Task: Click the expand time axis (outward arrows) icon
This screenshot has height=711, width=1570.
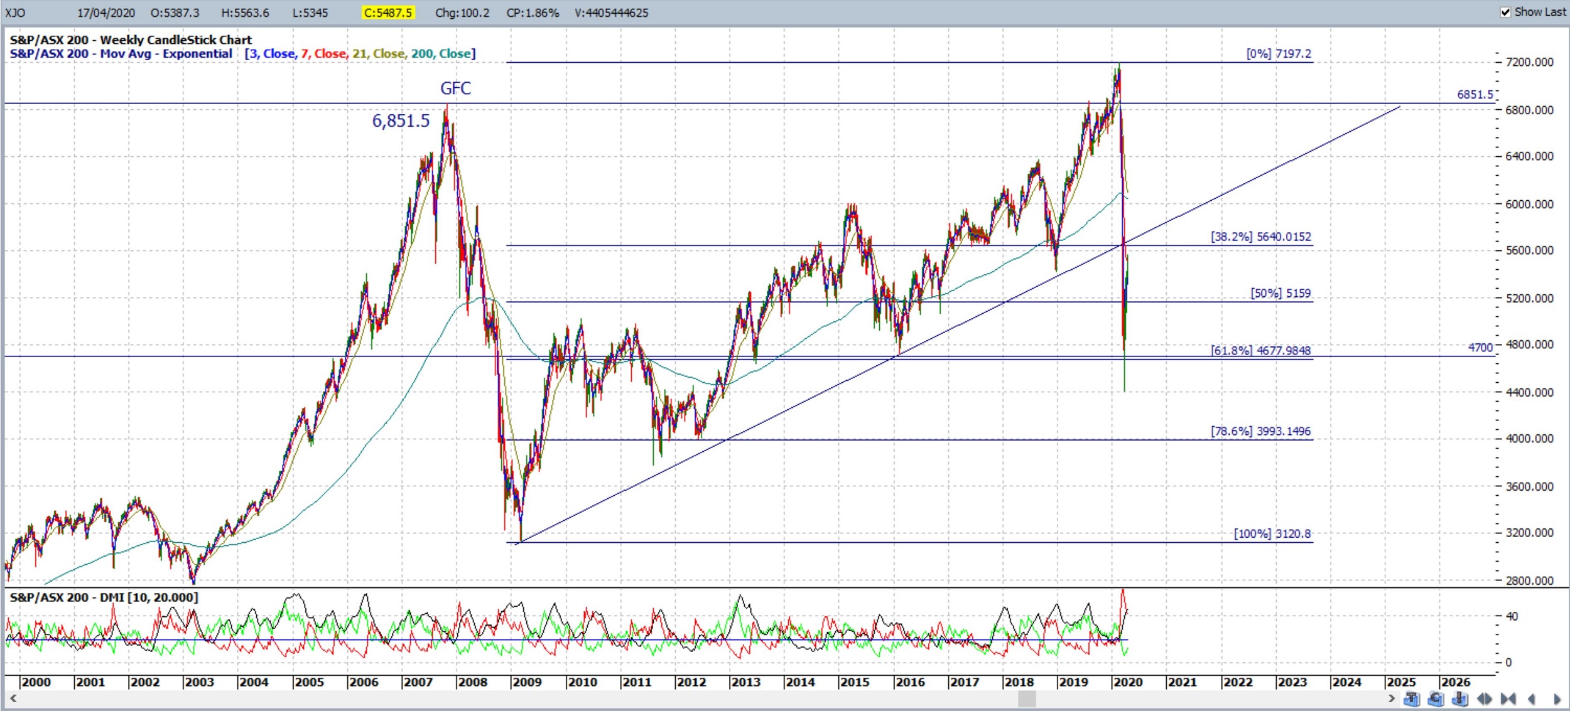Action: (1485, 698)
